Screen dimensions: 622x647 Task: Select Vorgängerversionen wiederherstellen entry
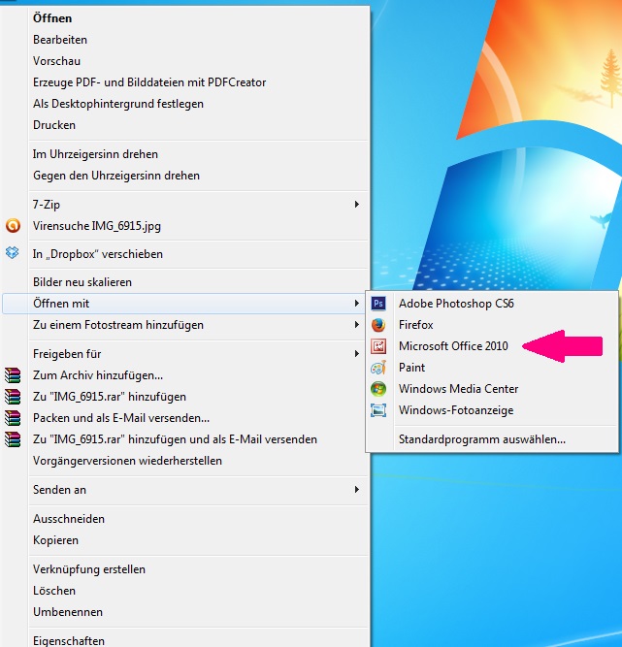coord(127,461)
